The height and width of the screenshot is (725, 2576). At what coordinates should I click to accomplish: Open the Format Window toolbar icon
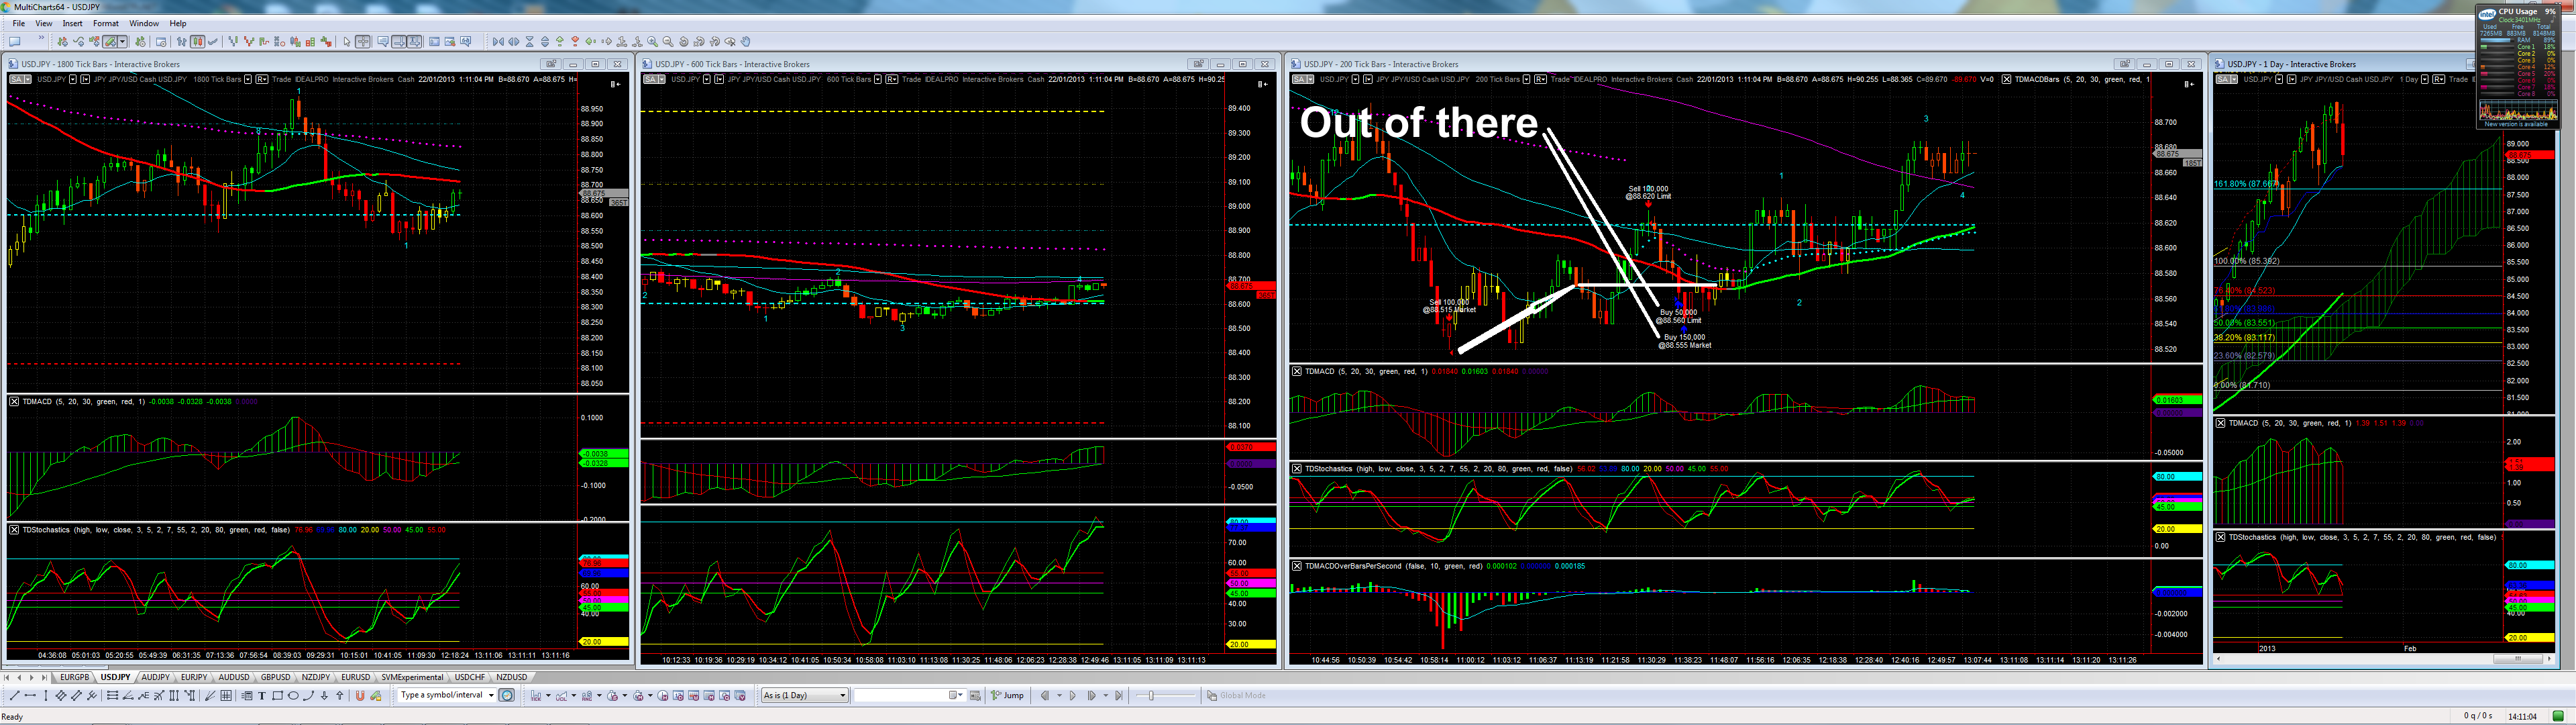coord(160,42)
